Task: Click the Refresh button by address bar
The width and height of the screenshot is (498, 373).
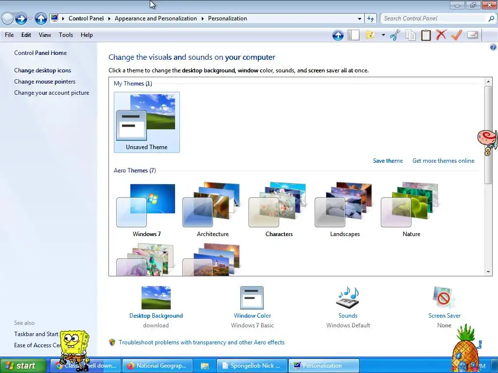Action: coord(371,19)
